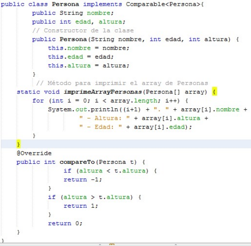Click the comment '// Constructor de la clase'
The width and height of the screenshot is (251, 246).
[83, 30]
